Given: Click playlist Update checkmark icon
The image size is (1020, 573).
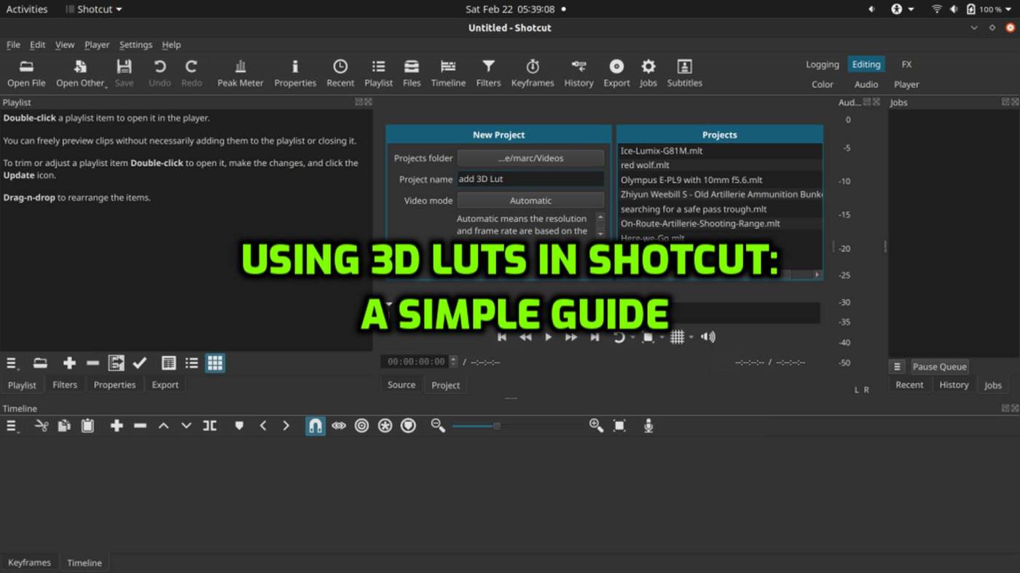Looking at the screenshot, I should [x=140, y=363].
